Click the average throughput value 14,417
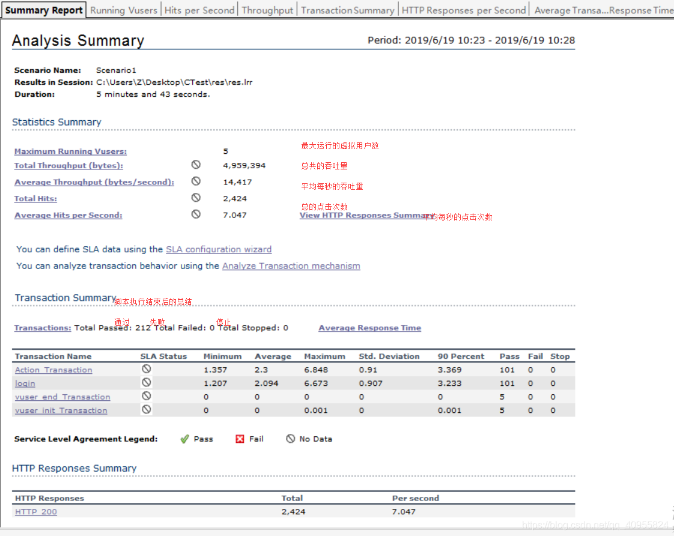The width and height of the screenshot is (674, 536). [237, 182]
